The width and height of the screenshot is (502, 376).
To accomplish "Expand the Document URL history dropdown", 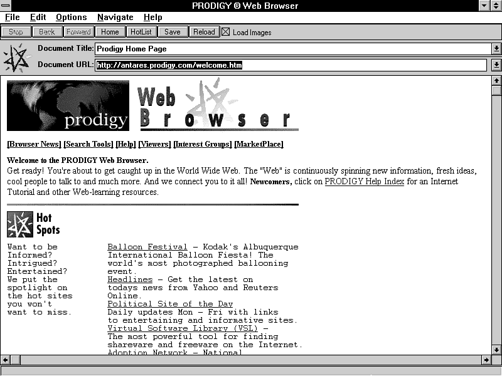I will click(x=496, y=65).
